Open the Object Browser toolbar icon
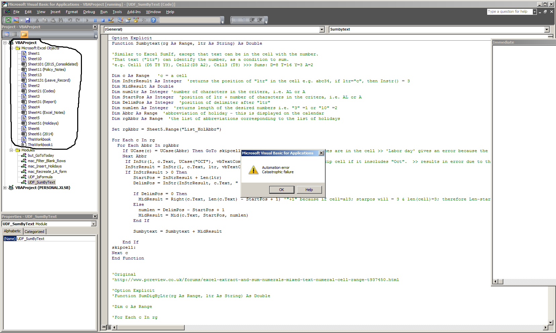This screenshot has height=333, width=556. pos(136,20)
